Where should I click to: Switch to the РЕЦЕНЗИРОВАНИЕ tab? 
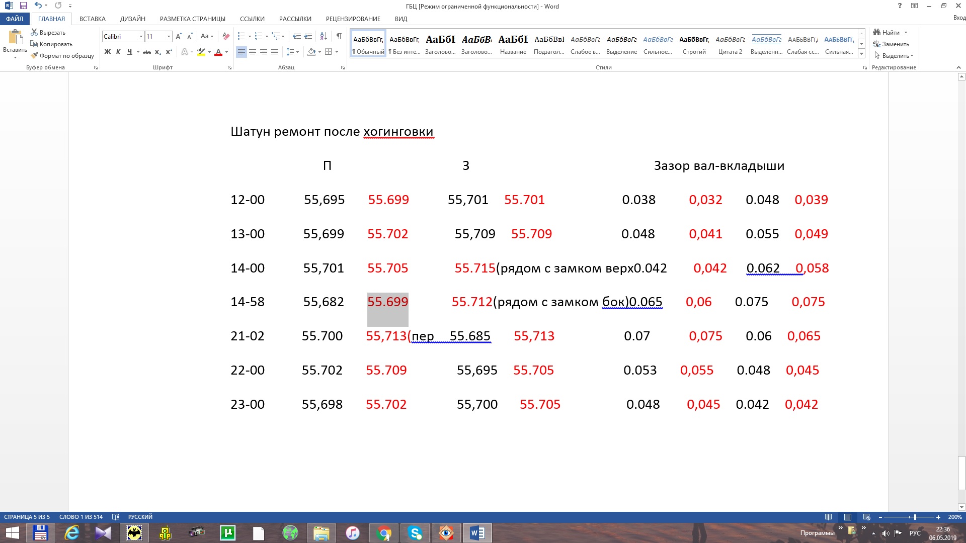click(353, 19)
